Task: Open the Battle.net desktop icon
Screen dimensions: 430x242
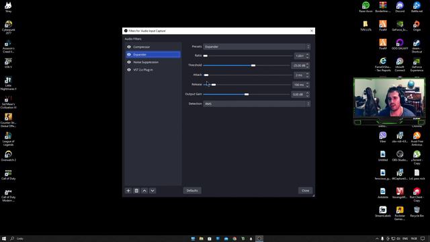Action: click(x=417, y=7)
